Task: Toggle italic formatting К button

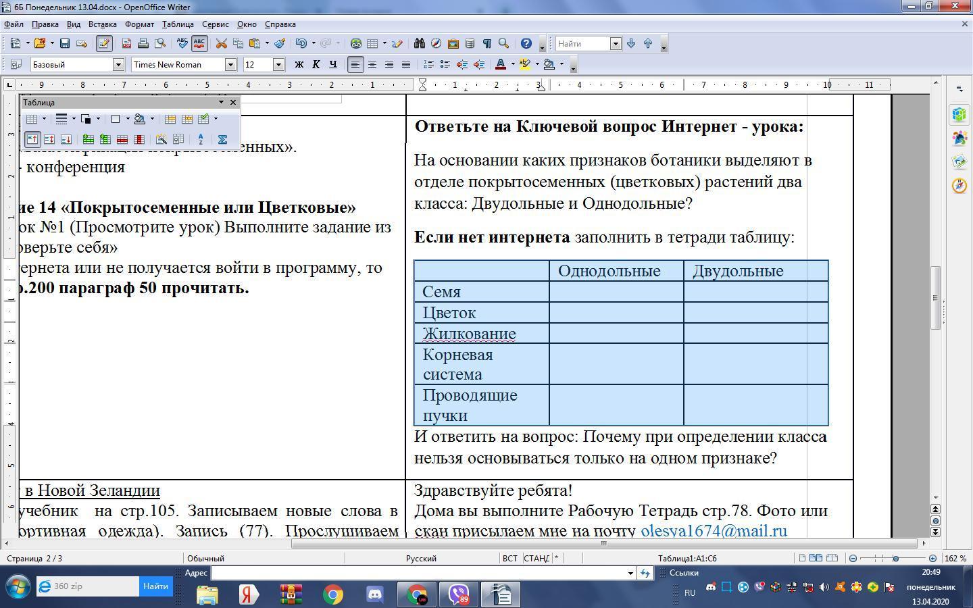Action: 316,65
